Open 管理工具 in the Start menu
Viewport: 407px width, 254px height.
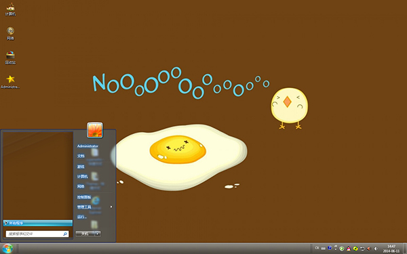tap(84, 207)
